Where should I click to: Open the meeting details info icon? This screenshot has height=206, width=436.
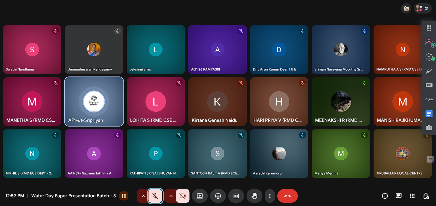tap(385, 196)
